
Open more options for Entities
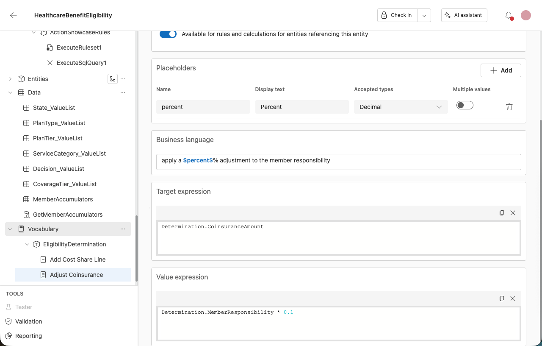[x=123, y=79]
